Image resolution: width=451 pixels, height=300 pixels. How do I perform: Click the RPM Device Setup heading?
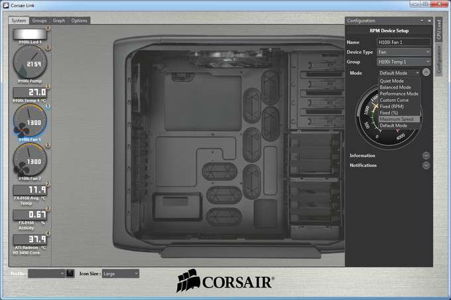389,30
